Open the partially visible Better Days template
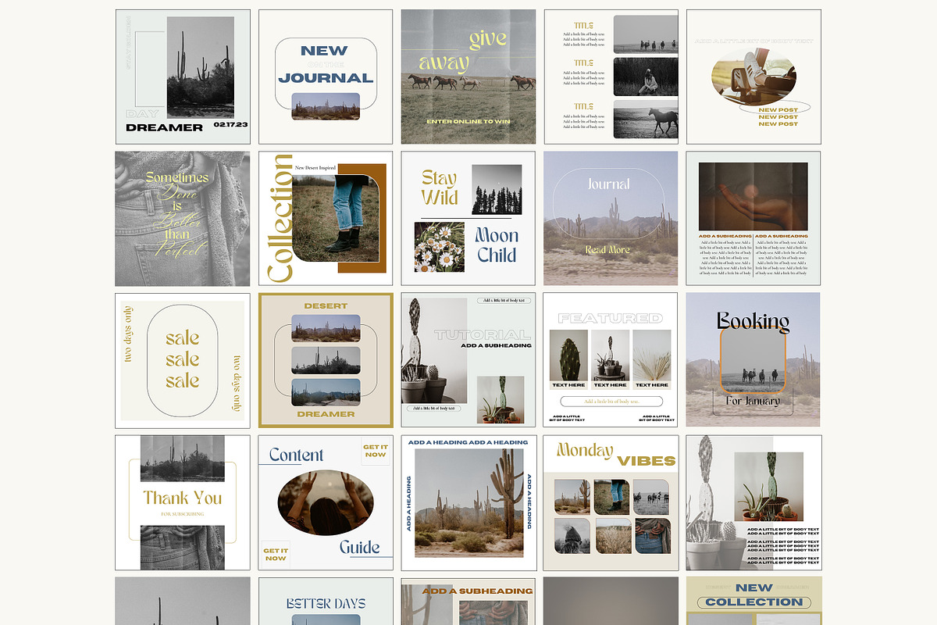This screenshot has height=625, width=937. pyautogui.click(x=326, y=601)
